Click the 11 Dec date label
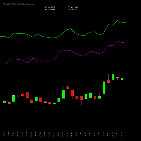Screen dimensions: 141x141 (81, 134)
